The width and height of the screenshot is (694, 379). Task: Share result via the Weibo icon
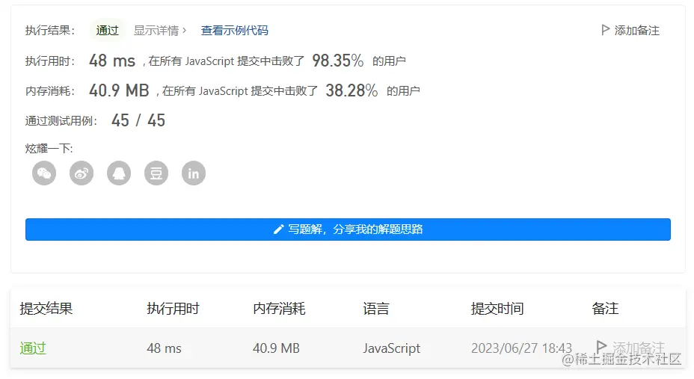coord(82,173)
